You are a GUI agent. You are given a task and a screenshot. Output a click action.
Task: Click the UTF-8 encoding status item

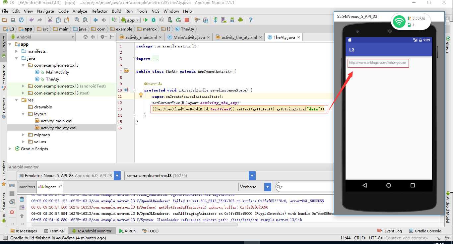coord(375,238)
